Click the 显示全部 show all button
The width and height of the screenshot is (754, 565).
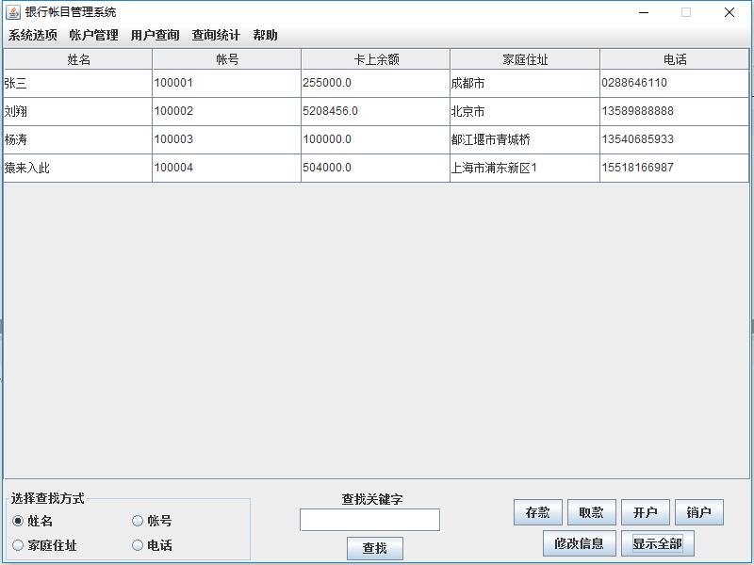click(x=660, y=543)
